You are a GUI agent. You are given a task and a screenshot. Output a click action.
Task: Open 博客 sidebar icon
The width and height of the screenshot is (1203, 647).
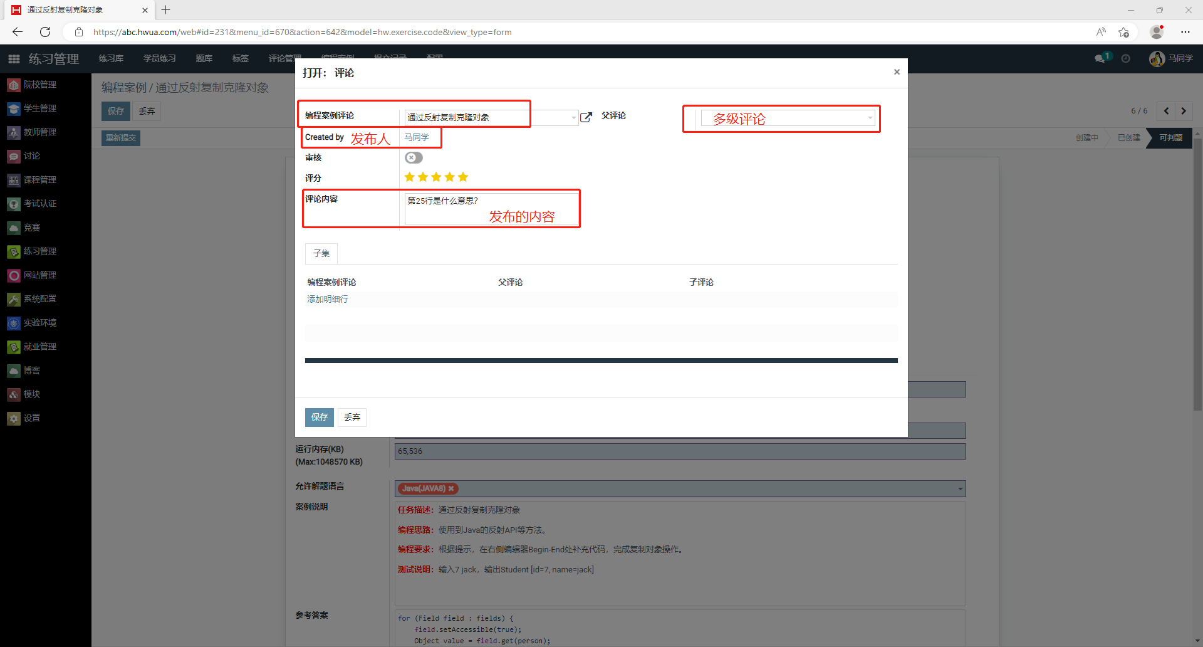(x=14, y=371)
